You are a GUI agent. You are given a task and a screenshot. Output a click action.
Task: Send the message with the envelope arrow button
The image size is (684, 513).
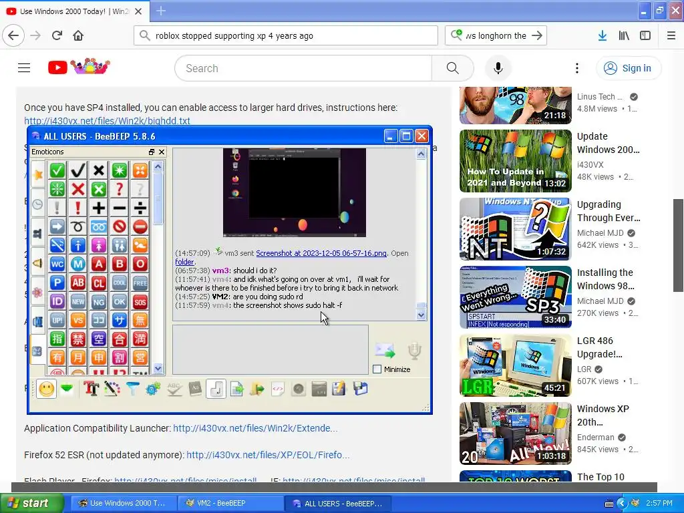[x=385, y=350]
